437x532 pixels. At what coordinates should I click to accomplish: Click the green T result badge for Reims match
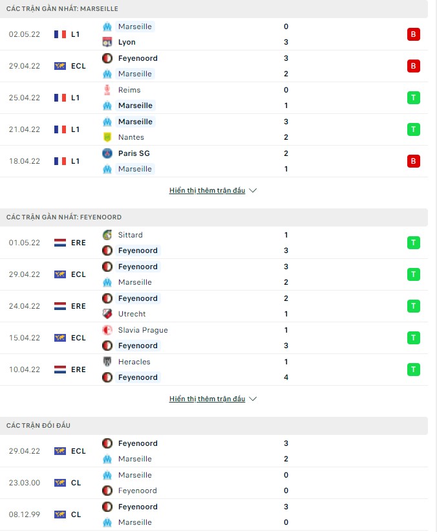(414, 97)
